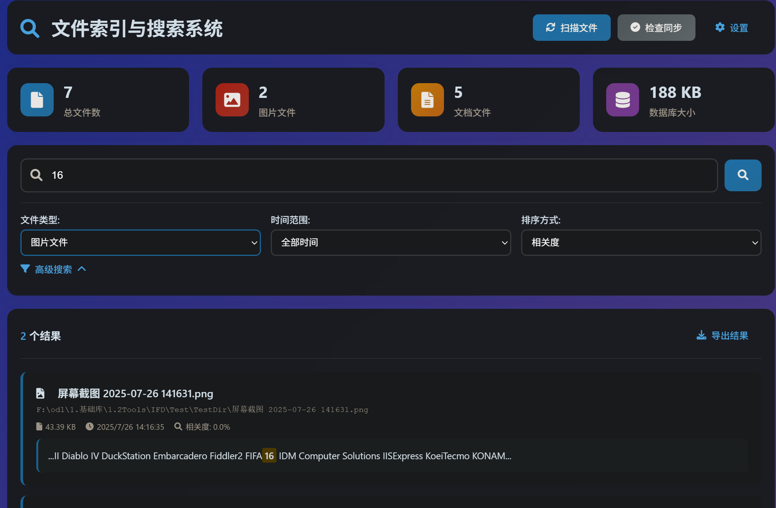Viewport: 776px width, 508px height.
Task: Click the clock icon beside the timestamp
Action: tap(90, 427)
